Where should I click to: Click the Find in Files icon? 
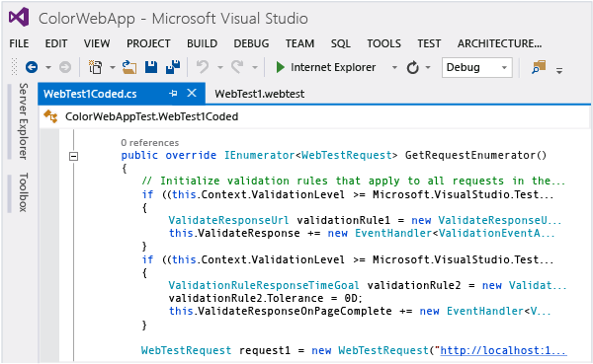(x=539, y=67)
